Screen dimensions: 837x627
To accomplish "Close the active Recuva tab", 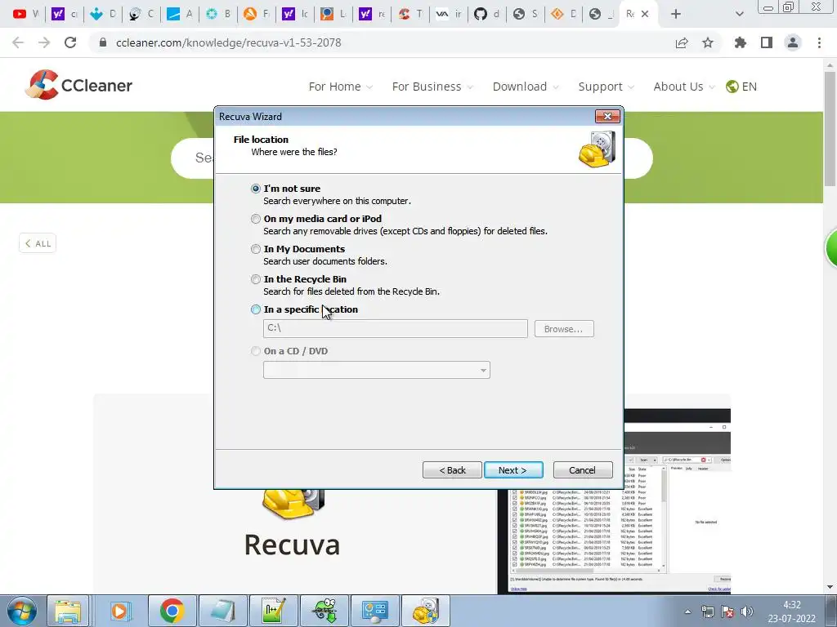I will [x=645, y=14].
